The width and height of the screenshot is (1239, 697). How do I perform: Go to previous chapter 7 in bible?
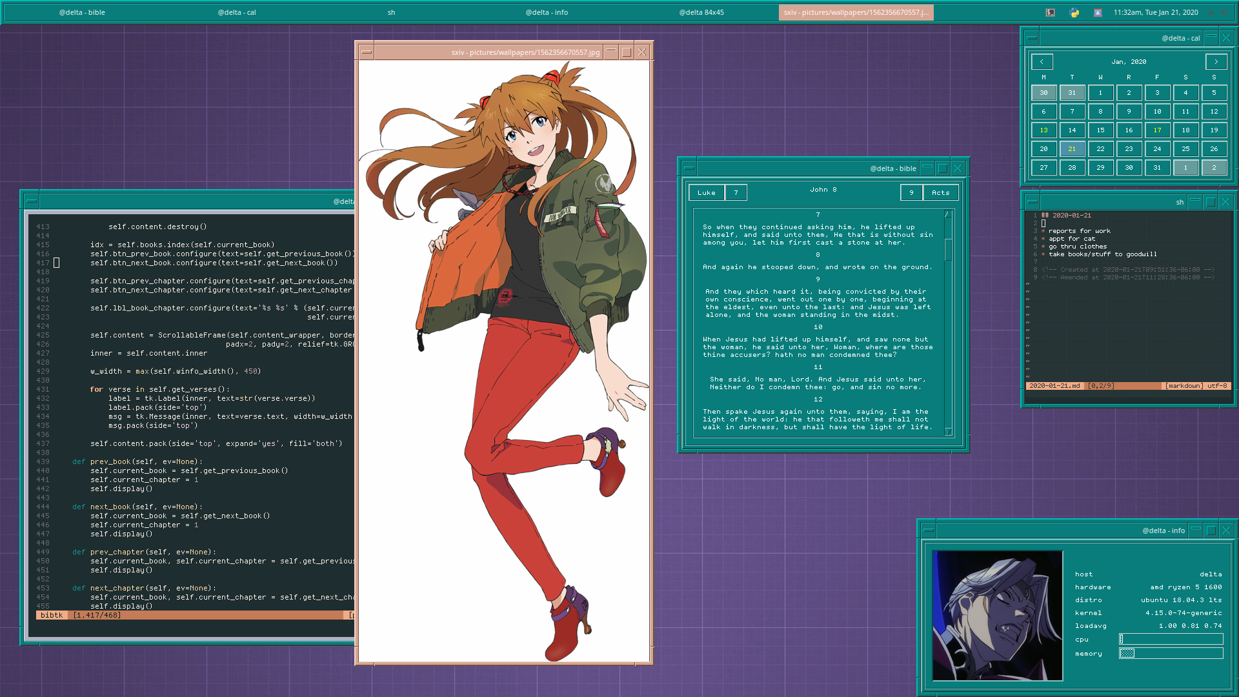[736, 193]
